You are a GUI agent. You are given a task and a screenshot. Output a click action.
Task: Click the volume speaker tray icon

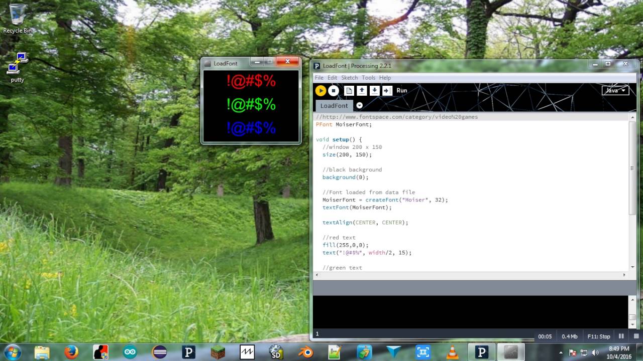(x=595, y=352)
